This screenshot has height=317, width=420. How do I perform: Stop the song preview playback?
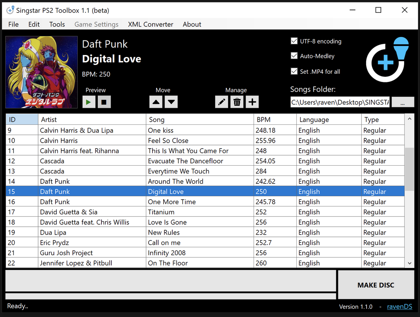[x=104, y=102]
